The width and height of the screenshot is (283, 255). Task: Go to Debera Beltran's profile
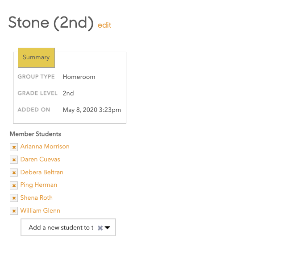[42, 172]
